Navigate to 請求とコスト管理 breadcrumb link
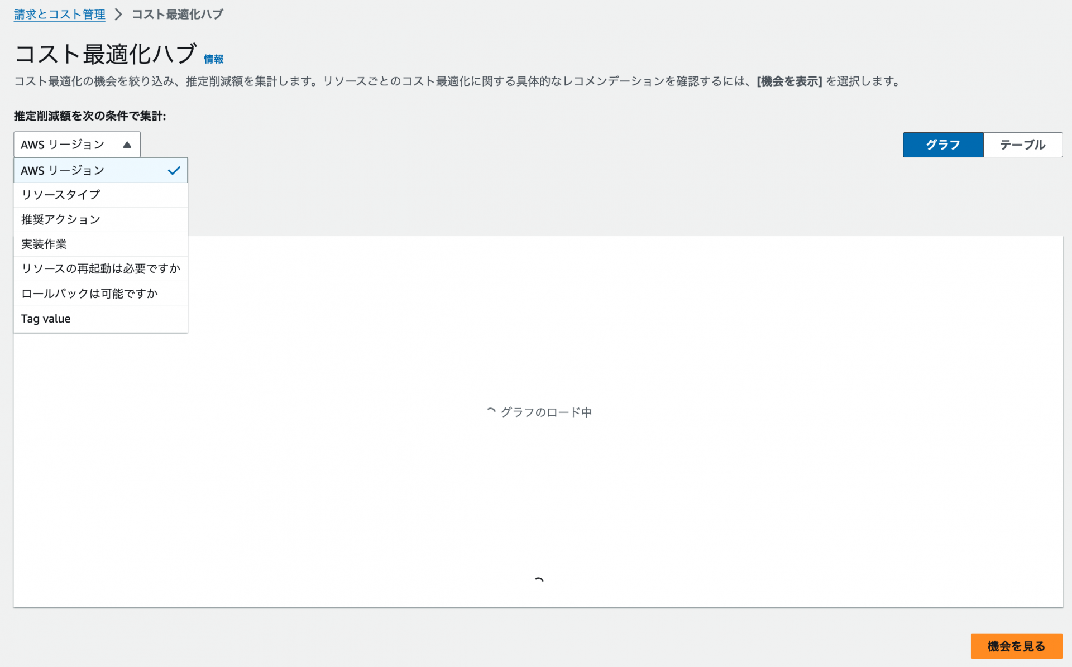Screen dimensions: 1072x667 tap(59, 14)
